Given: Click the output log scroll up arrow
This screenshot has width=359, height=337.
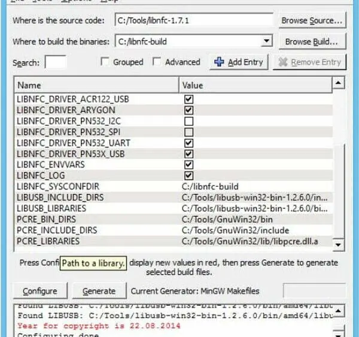Looking at the screenshot, I should click(339, 311).
